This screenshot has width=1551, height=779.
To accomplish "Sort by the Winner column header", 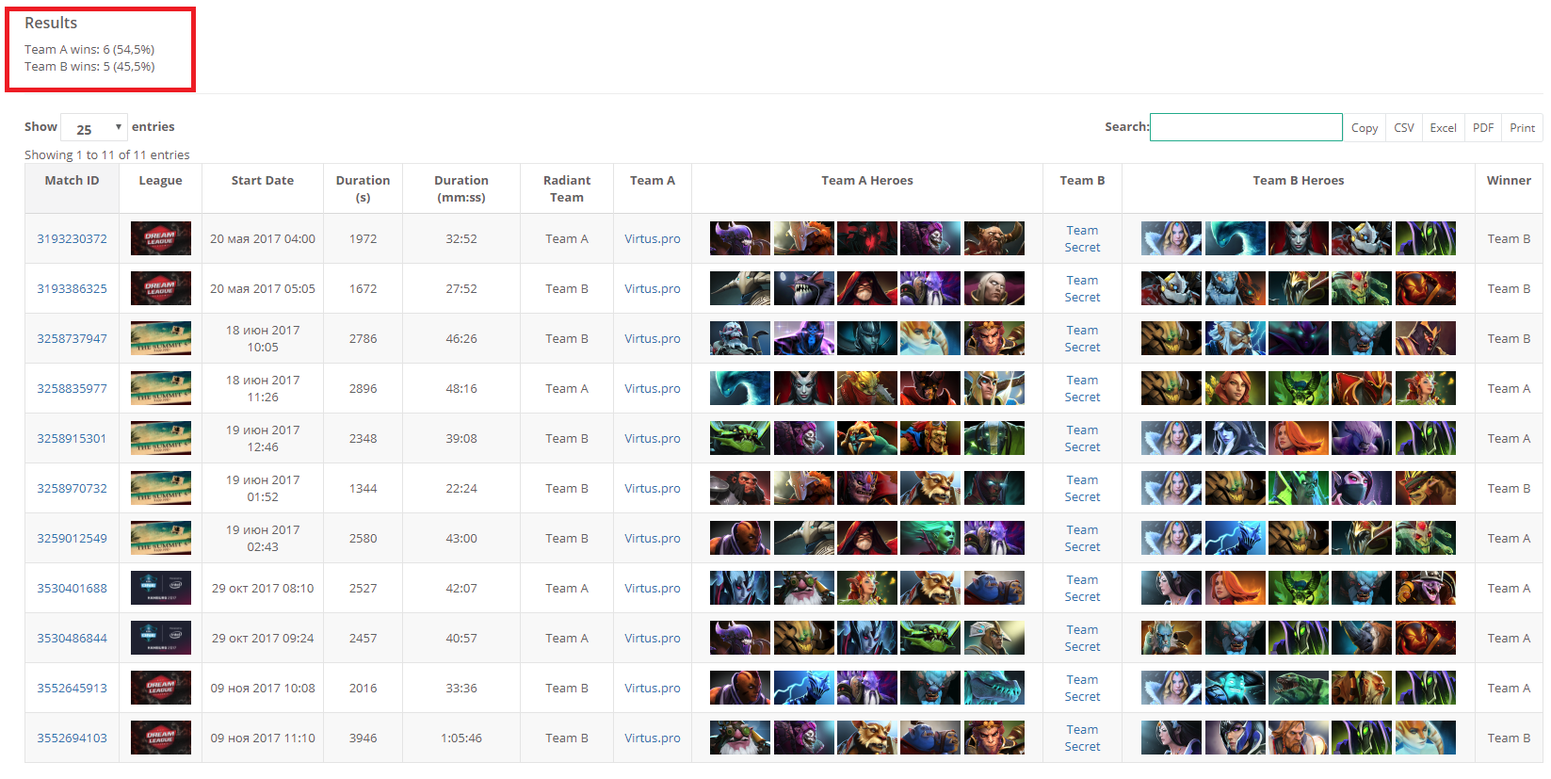I will tap(1509, 188).
